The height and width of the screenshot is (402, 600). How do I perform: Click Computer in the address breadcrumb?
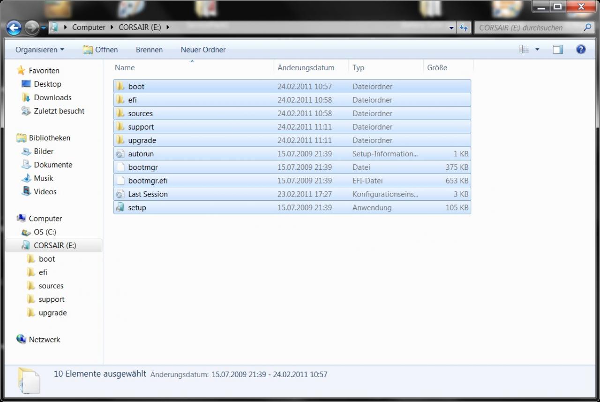pos(89,28)
